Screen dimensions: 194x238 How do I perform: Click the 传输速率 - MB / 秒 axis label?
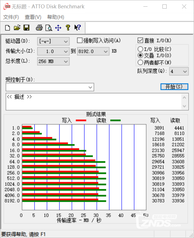tap(79, 220)
